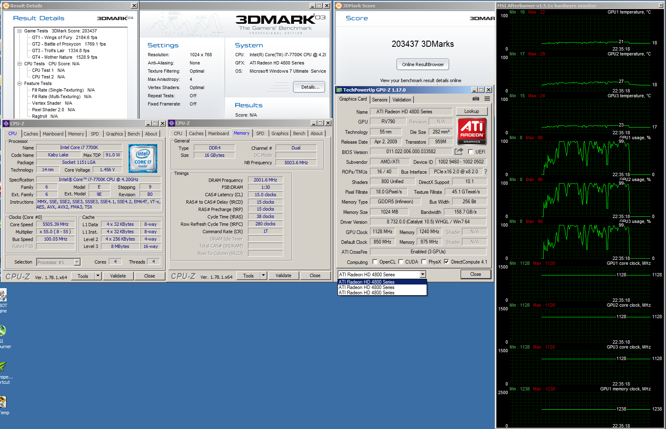This screenshot has width=666, height=429.
Task: Click Tools button in the Memory CPU-Z window
Action: [248, 275]
